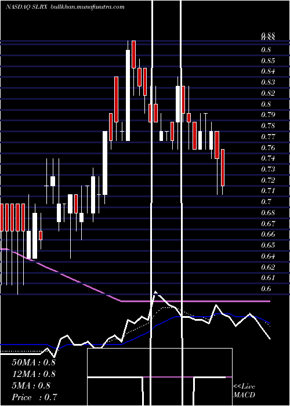Viewport: 290px width, 406px height.
Task: Click the 0.71 price axis label
Action: (268, 191)
